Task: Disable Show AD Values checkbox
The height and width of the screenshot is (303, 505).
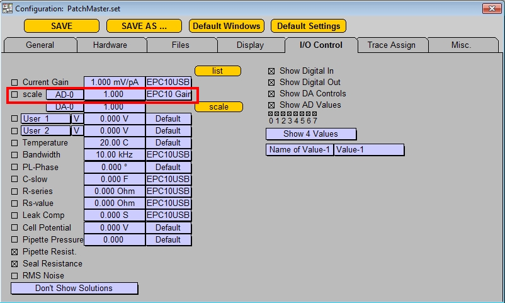Action: 272,105
